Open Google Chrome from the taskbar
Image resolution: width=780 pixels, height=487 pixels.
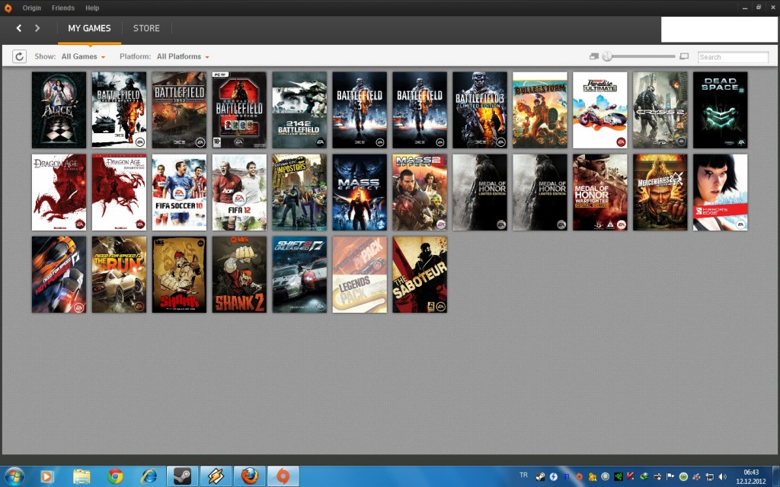coord(115,477)
